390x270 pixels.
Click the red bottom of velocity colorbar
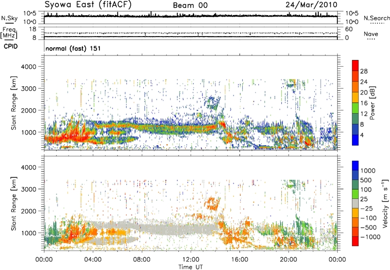coord(355,241)
